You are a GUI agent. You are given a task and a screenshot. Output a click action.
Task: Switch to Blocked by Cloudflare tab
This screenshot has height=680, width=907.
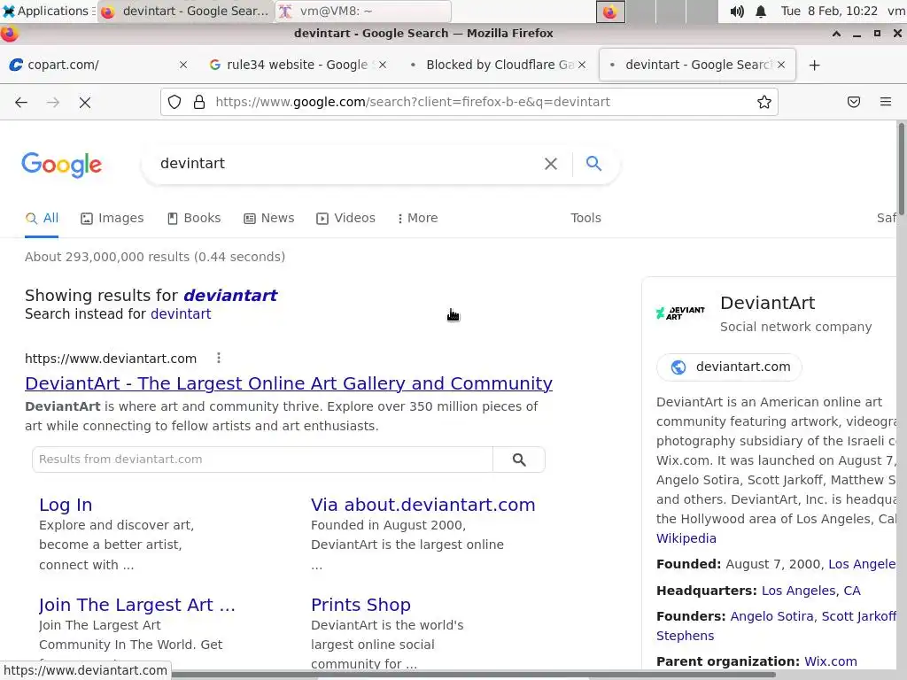coord(500,65)
